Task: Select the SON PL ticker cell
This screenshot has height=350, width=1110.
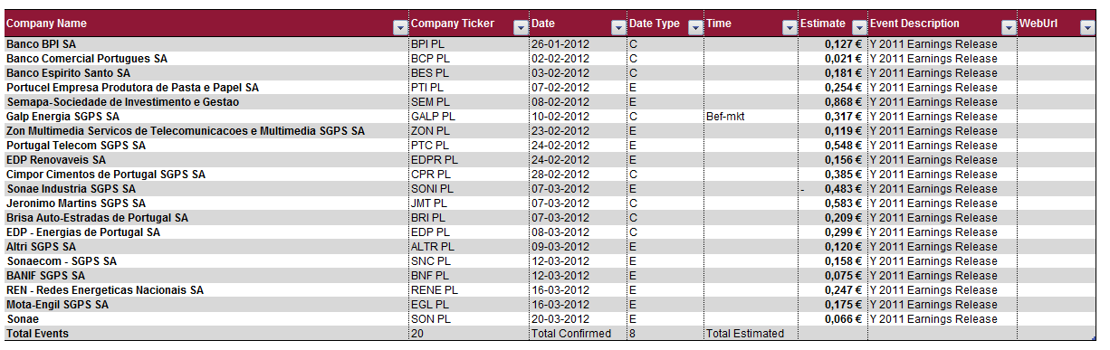Action: point(468,319)
